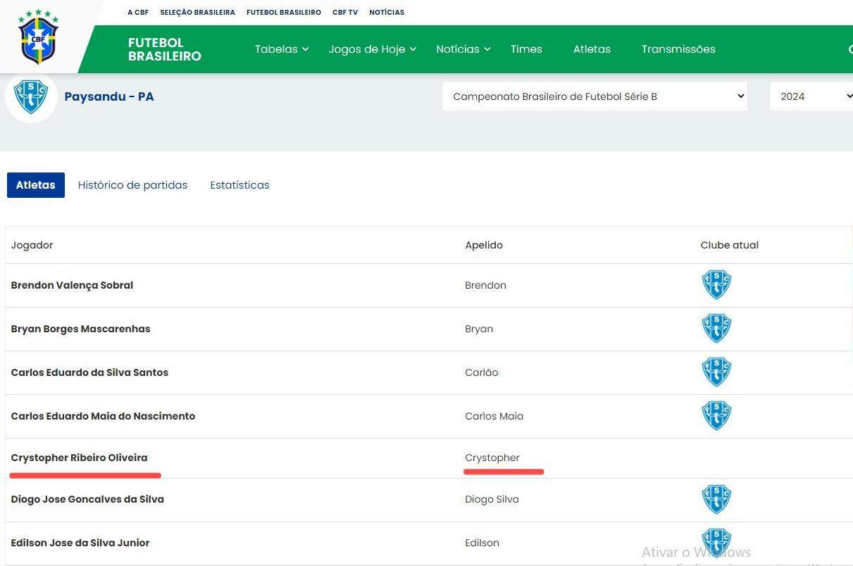Switch to Histórico de partidas tab
The height and width of the screenshot is (566, 853).
click(x=132, y=185)
